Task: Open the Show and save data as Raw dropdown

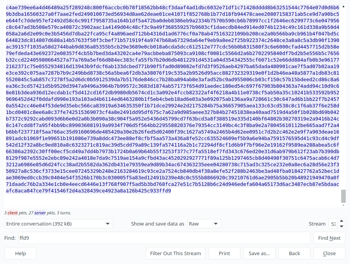Action: click(x=204, y=224)
